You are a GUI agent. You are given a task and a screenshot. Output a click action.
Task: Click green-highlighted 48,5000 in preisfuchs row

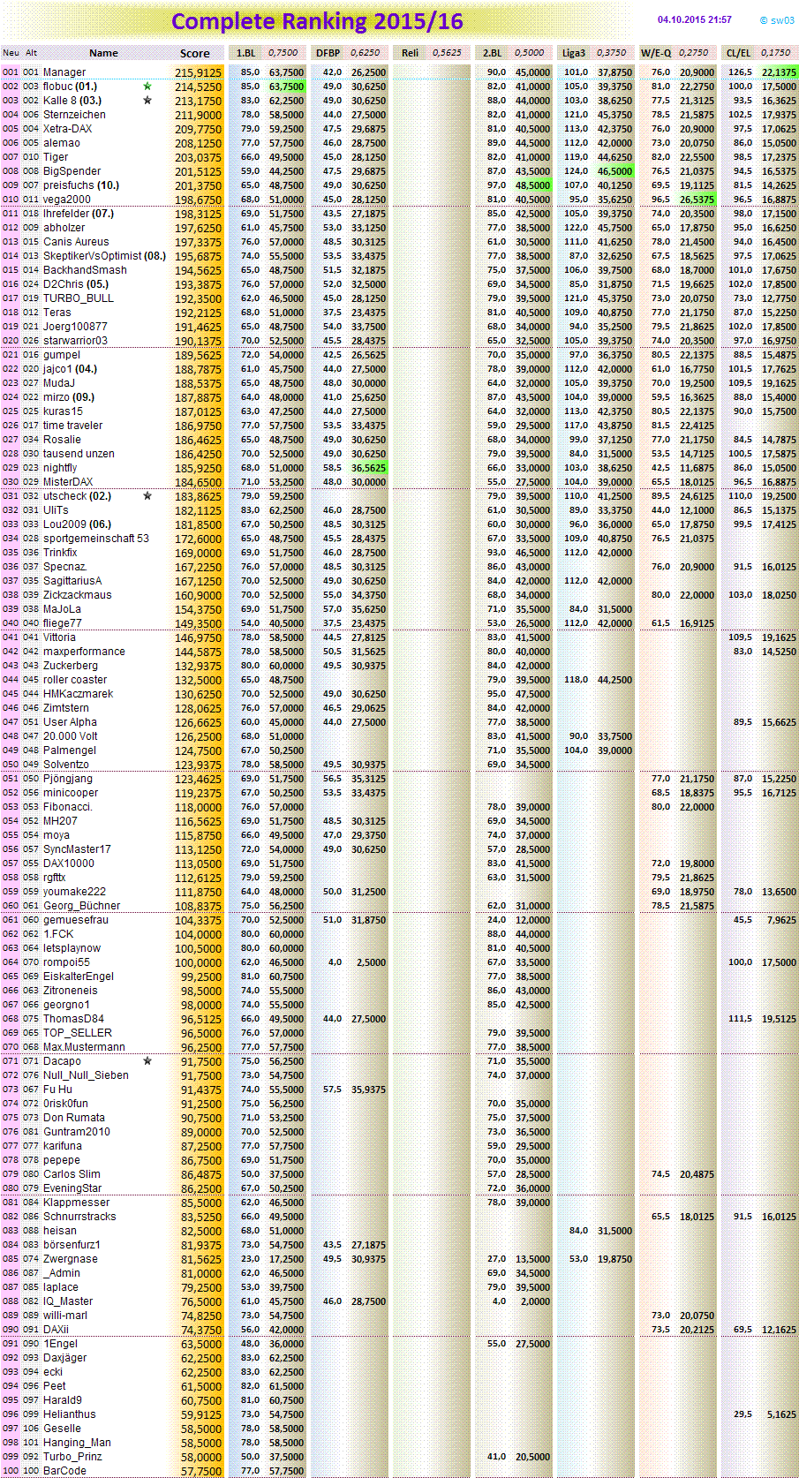[532, 185]
